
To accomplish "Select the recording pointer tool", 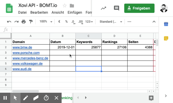I will tap(15, 98).
